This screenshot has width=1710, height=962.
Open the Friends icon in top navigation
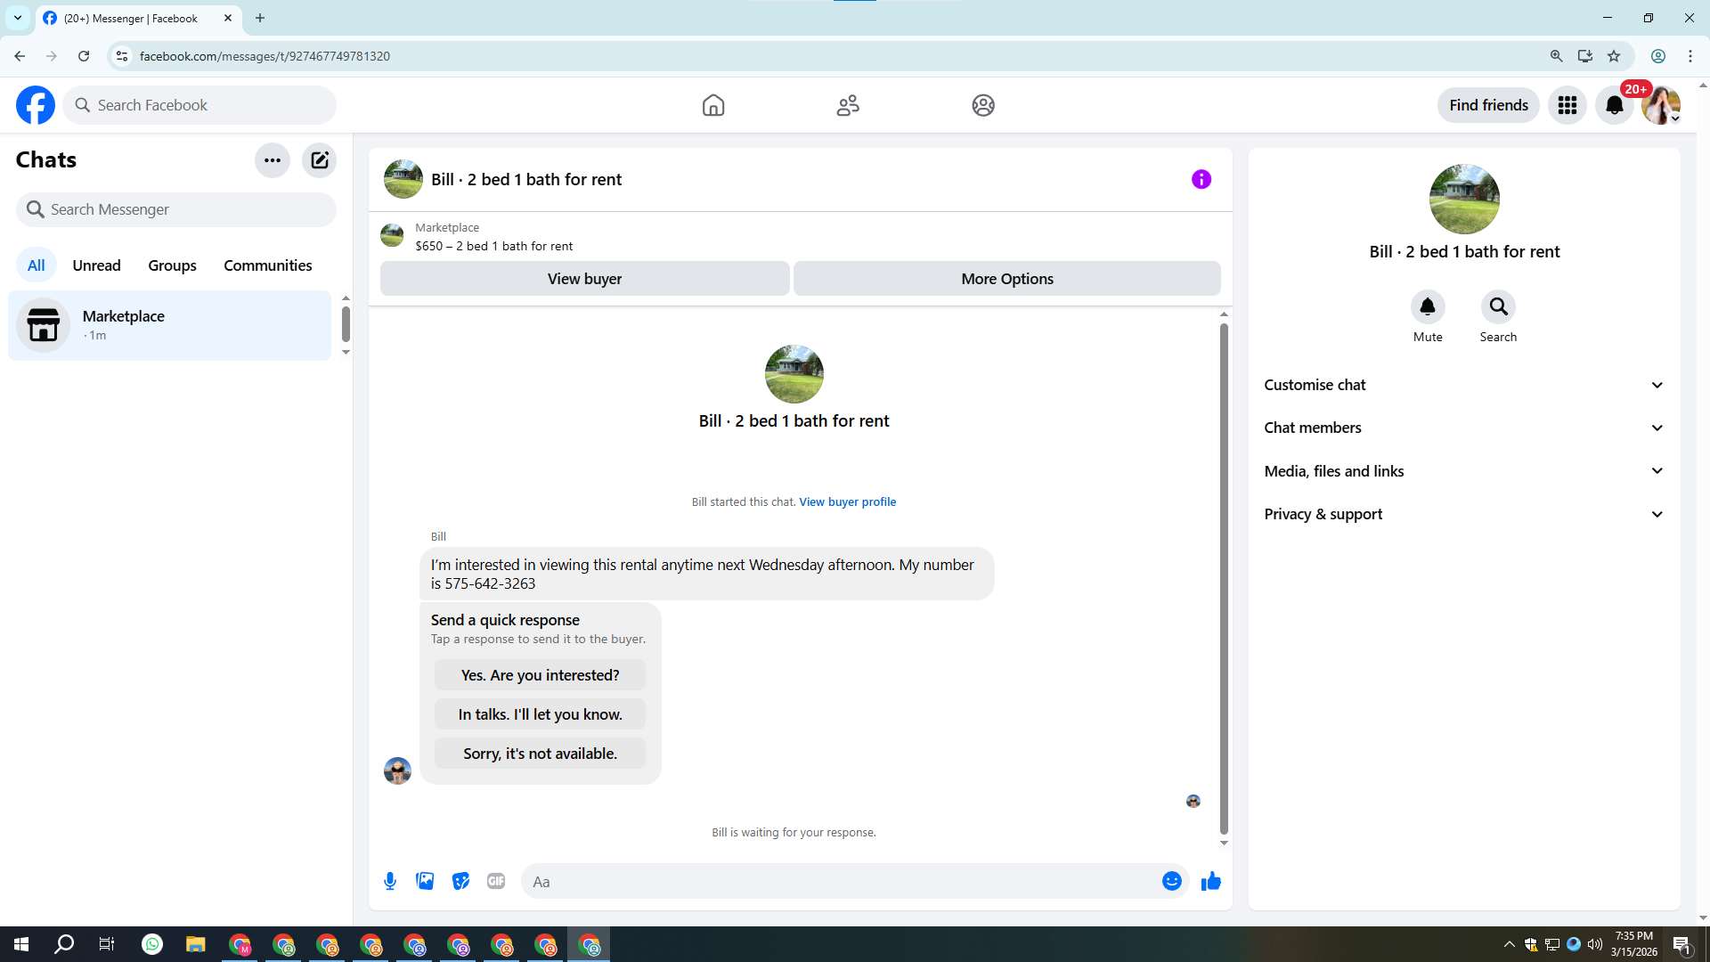848,105
